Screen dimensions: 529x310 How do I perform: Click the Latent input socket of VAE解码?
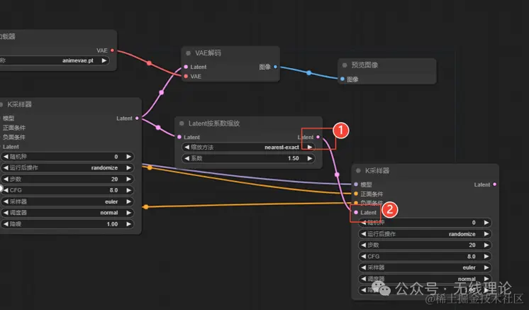[186, 67]
